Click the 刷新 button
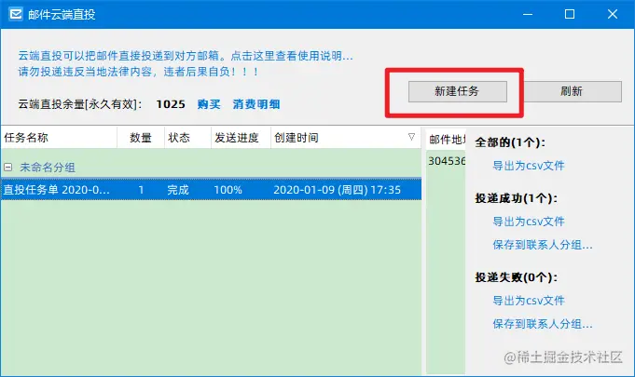The image size is (635, 377). tap(572, 91)
